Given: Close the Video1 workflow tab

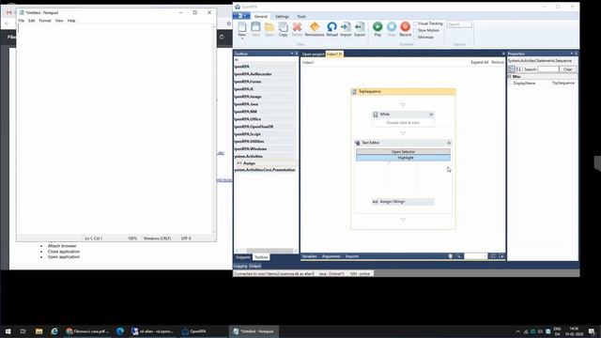Looking at the screenshot, I should click(x=340, y=54).
